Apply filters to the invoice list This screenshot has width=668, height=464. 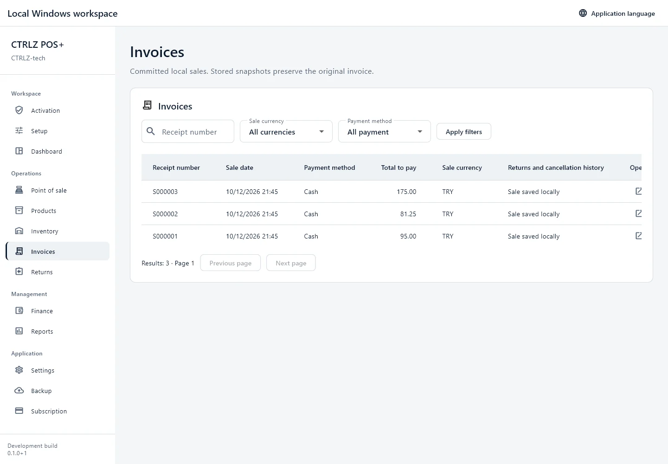[x=464, y=132]
